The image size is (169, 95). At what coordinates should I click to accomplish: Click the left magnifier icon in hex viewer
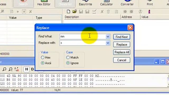tap(4, 69)
